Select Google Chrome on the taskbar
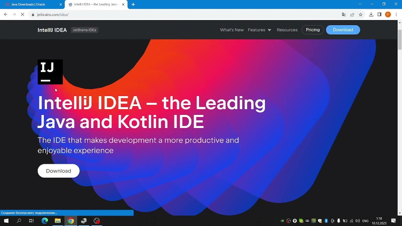Viewport: 402px width, 226px height. (x=71, y=221)
